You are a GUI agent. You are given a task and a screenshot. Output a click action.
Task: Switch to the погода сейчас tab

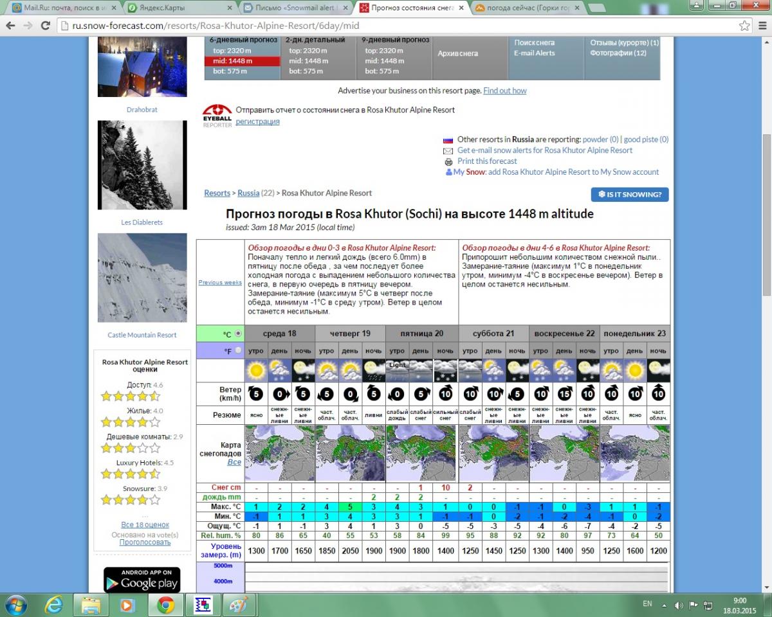526,8
